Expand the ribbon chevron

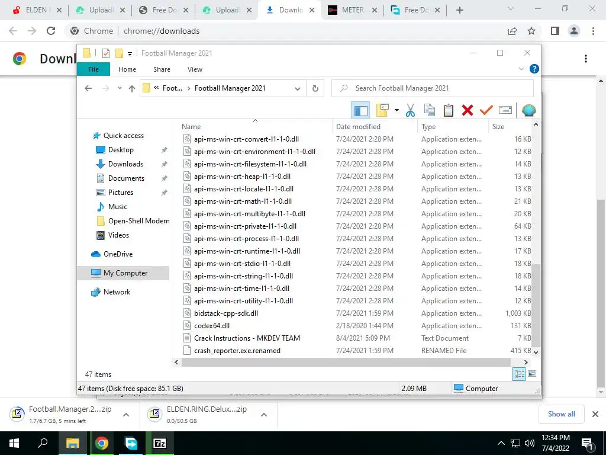coord(521,69)
